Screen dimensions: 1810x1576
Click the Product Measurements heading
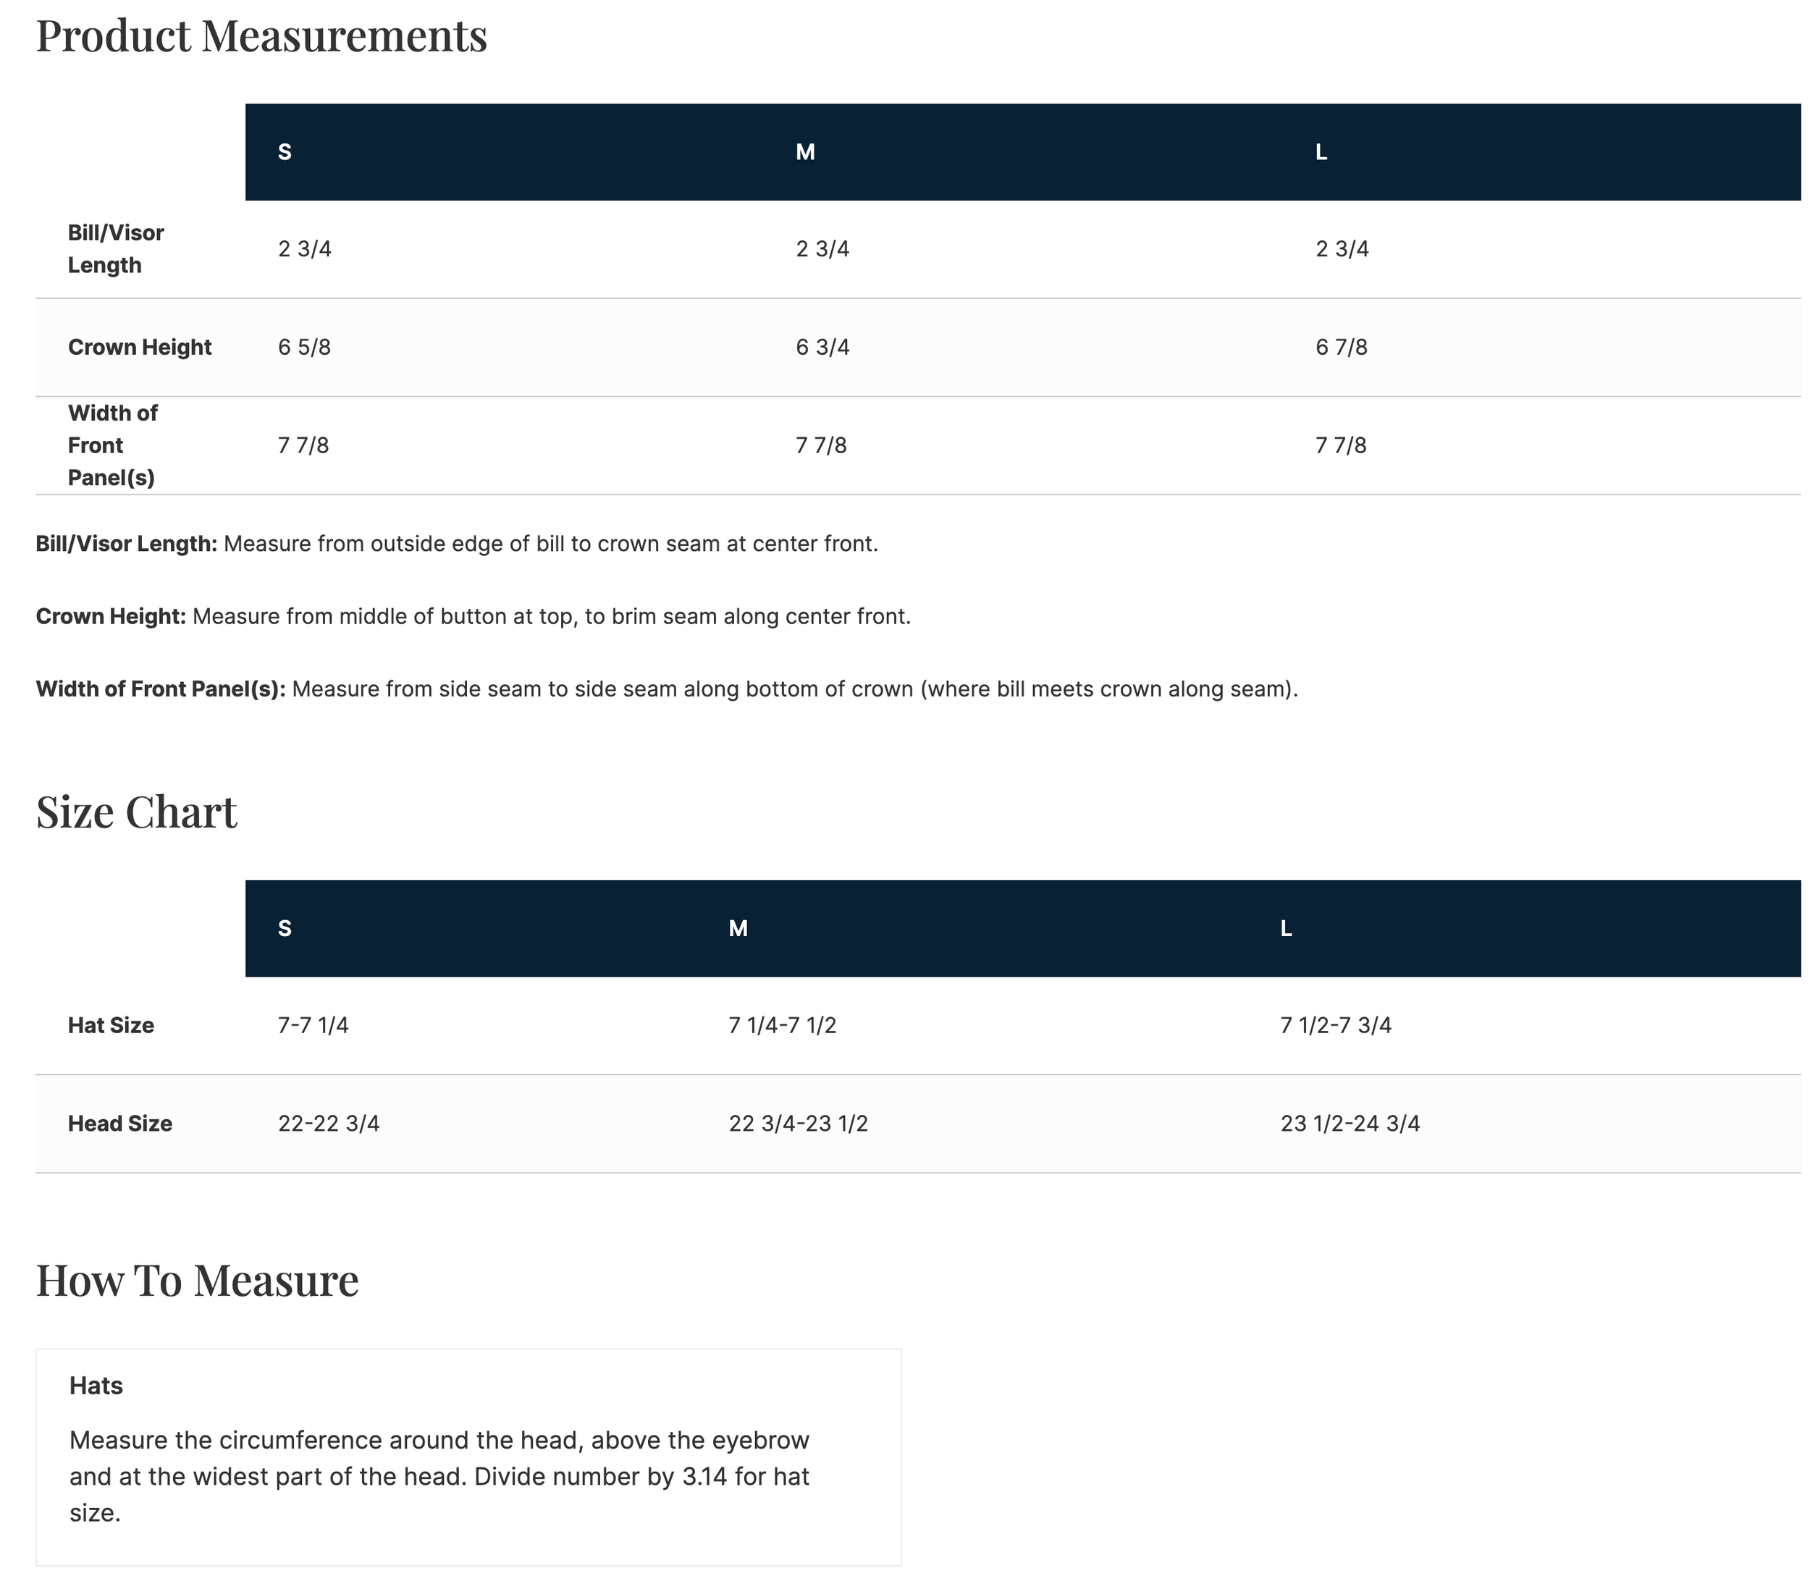tap(261, 36)
